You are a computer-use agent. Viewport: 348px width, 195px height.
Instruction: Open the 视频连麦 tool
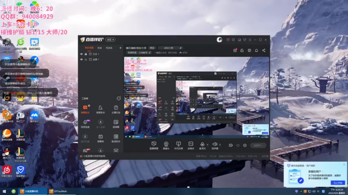point(85,124)
